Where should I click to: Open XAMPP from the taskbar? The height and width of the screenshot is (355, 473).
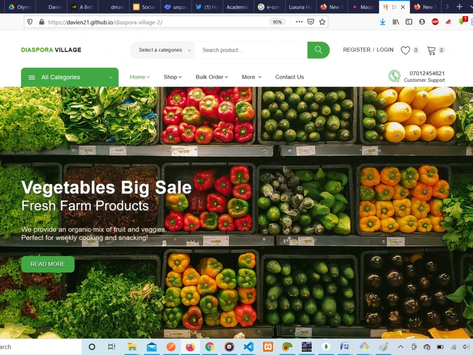pos(268,347)
